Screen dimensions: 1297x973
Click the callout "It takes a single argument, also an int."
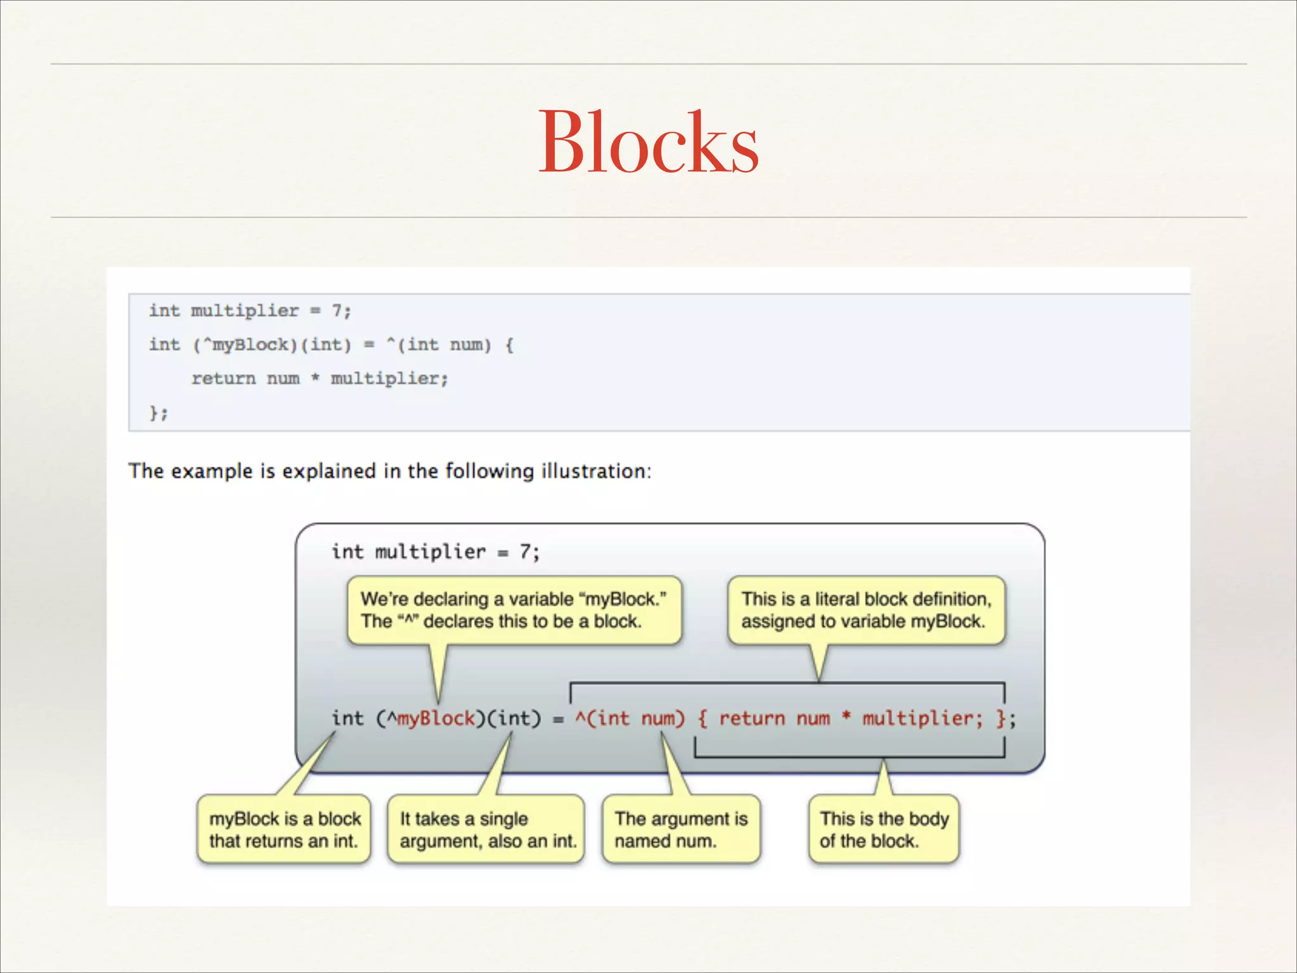tap(486, 829)
